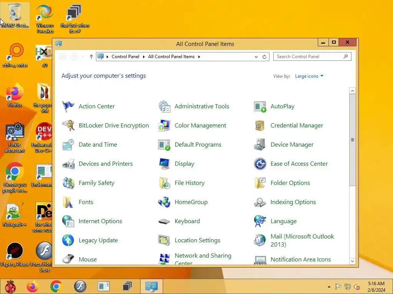Open the Administrative Tools gear icon
Screen dimensions: 393x294
click(x=164, y=106)
